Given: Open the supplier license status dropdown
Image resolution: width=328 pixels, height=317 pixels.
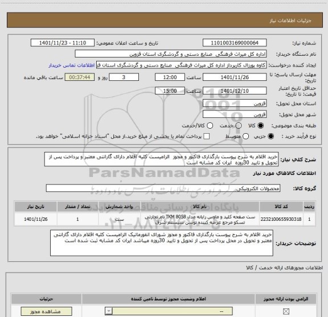Looking at the screenshot, I should tap(169, 311).
